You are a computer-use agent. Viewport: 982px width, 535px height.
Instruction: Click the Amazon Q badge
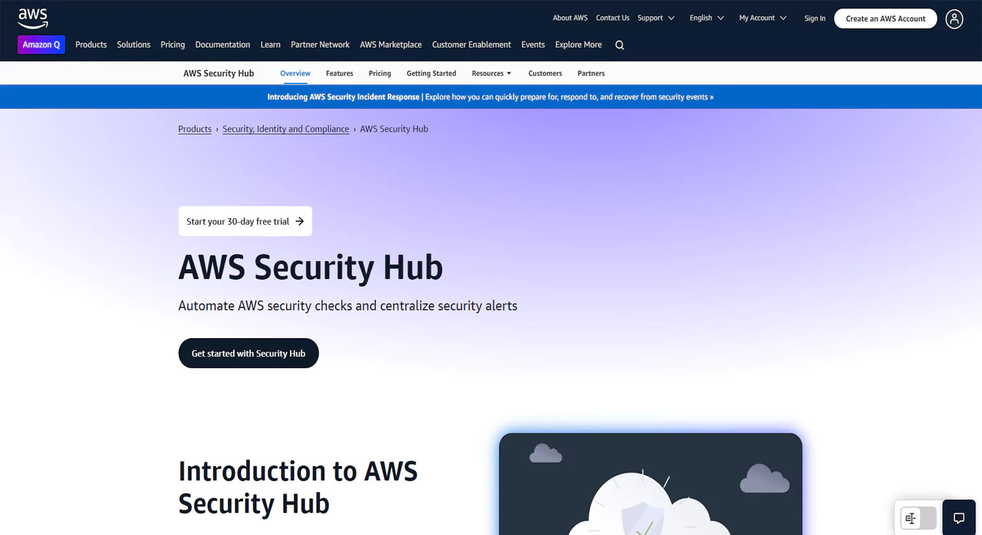pyautogui.click(x=41, y=45)
